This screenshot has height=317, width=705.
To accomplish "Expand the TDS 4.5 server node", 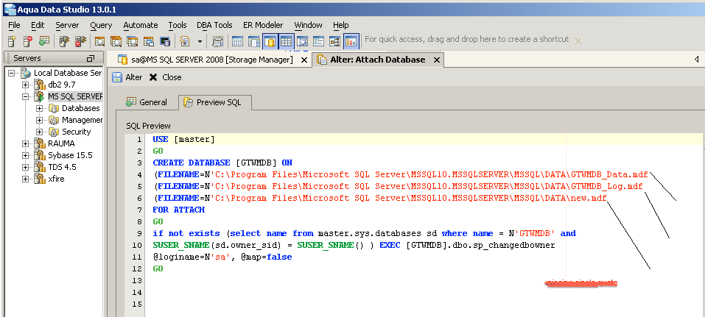I will click(26, 167).
